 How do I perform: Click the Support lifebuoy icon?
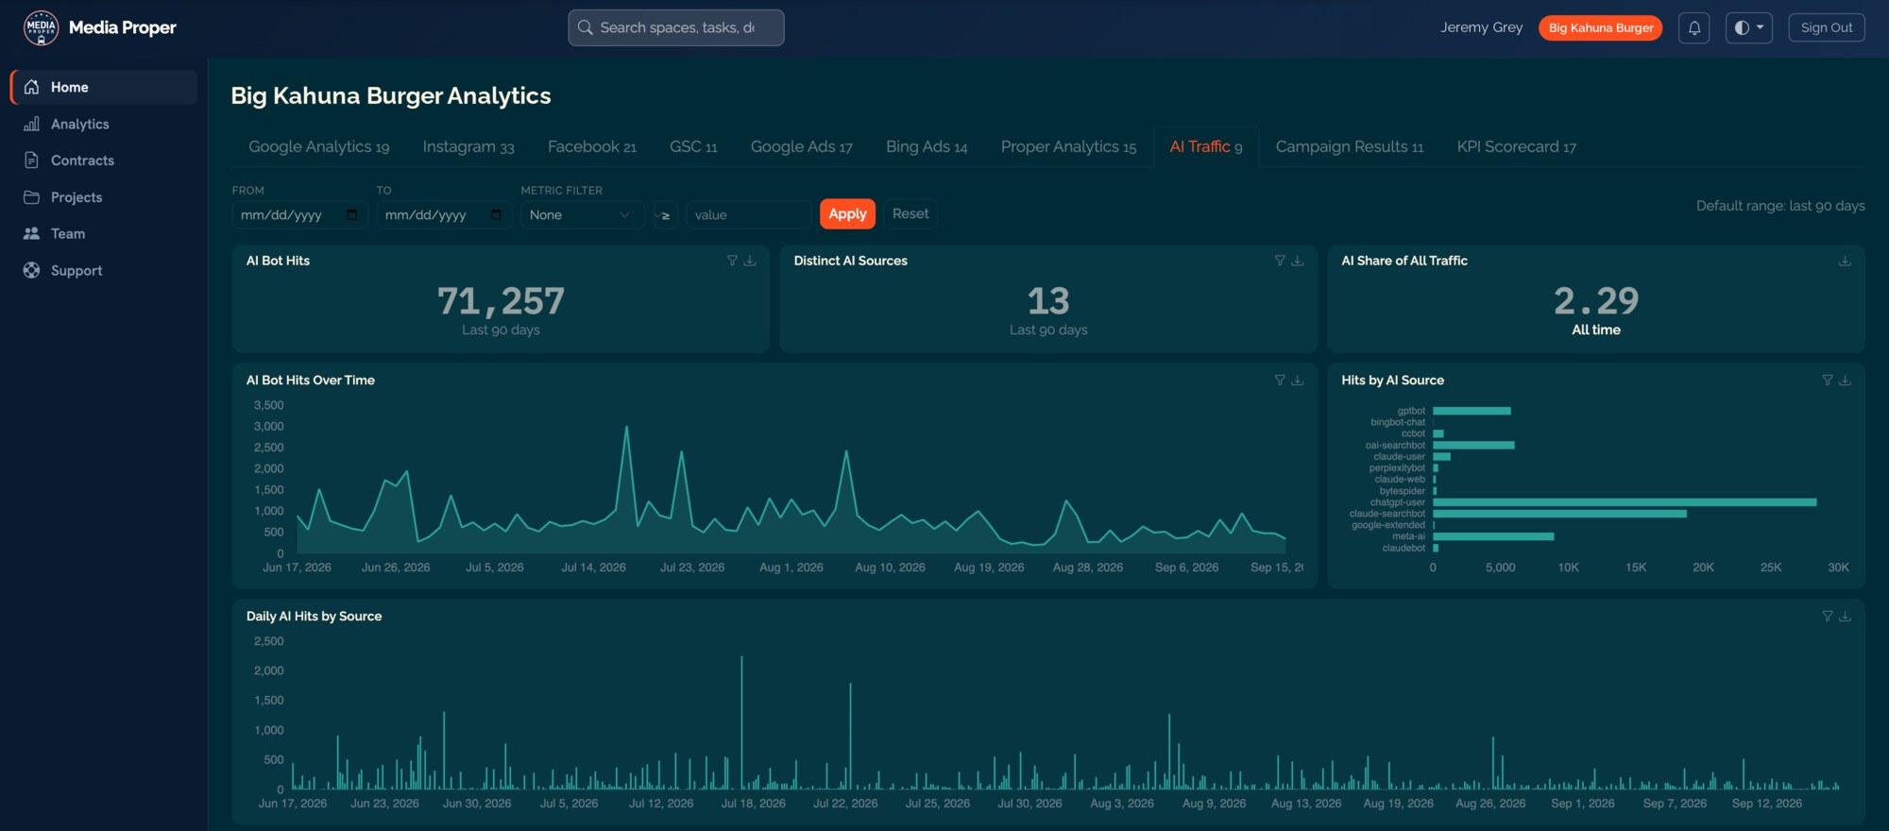click(32, 270)
